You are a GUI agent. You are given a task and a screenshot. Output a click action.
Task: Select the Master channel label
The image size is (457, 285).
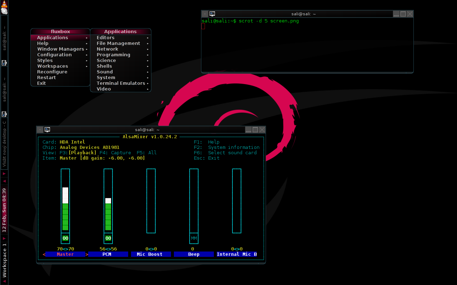coord(65,254)
